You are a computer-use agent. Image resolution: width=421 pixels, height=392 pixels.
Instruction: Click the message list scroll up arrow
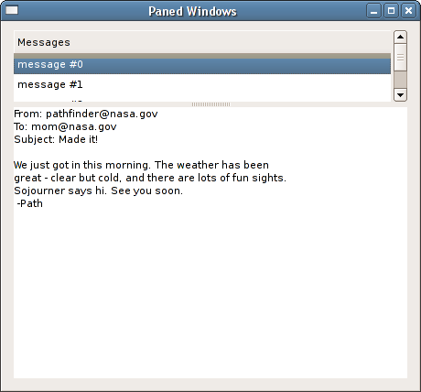400,38
